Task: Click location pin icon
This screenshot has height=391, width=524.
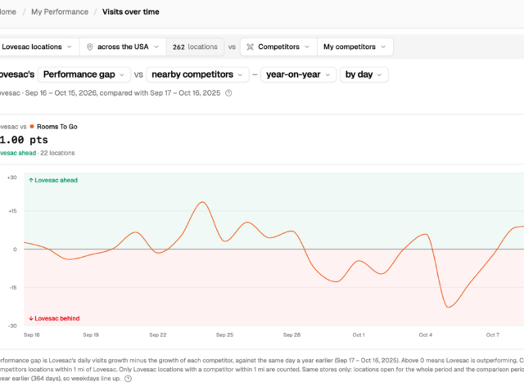Action: click(x=89, y=47)
